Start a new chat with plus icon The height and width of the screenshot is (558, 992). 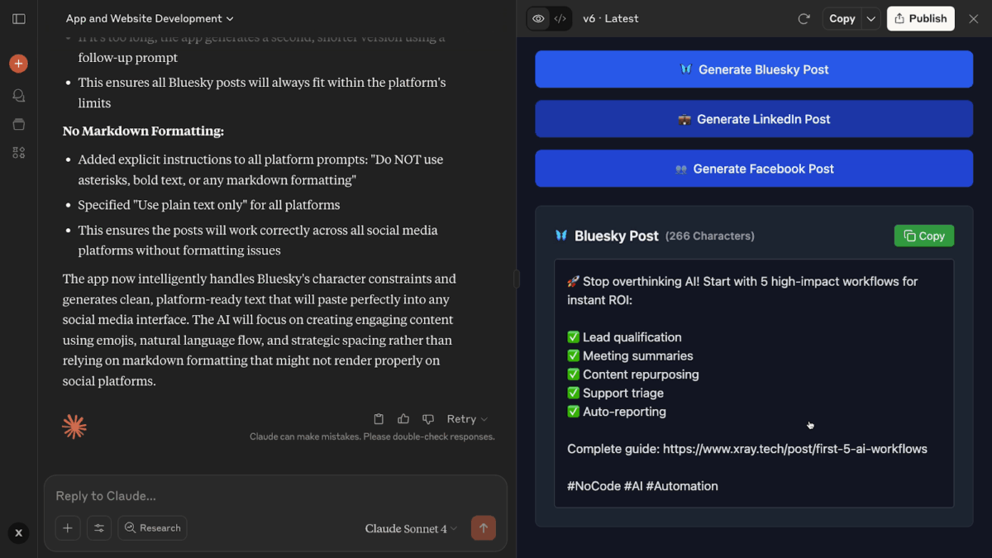[18, 63]
